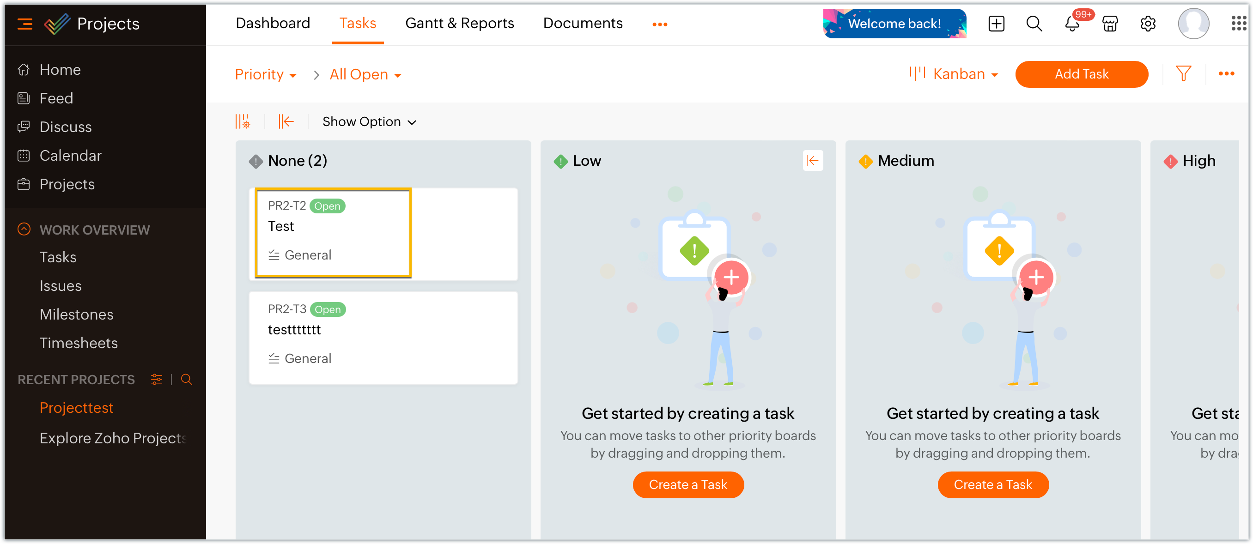Click Create a Task in Medium column
Screen dimensions: 1253x544
coord(993,484)
